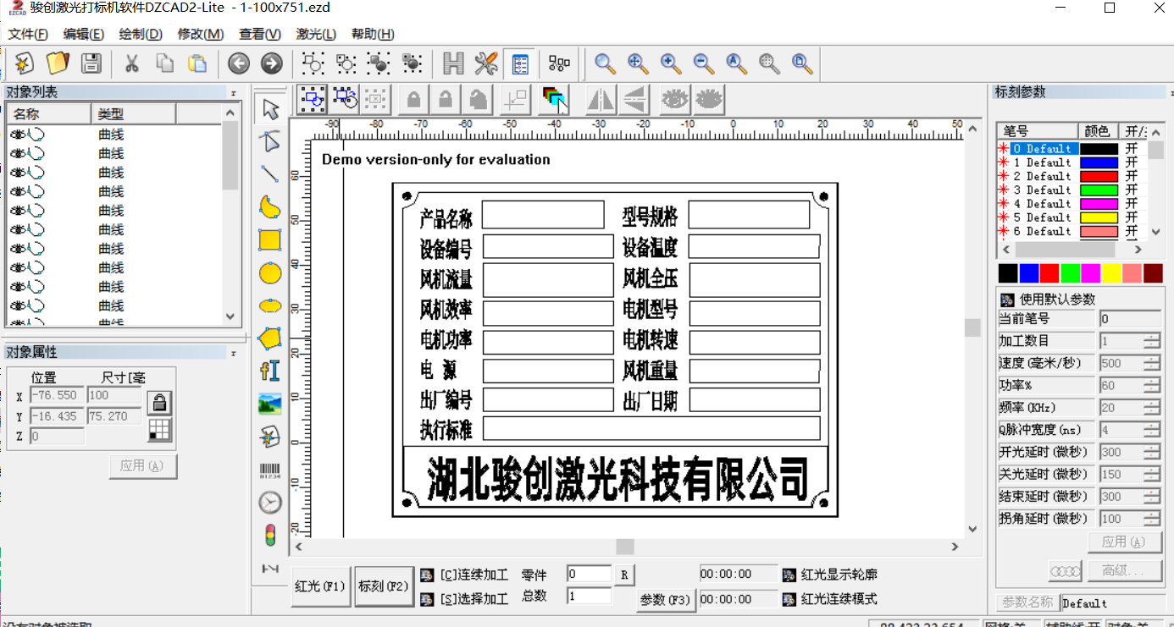Select the Text tool (fI icon)
1174x627 pixels.
click(270, 371)
